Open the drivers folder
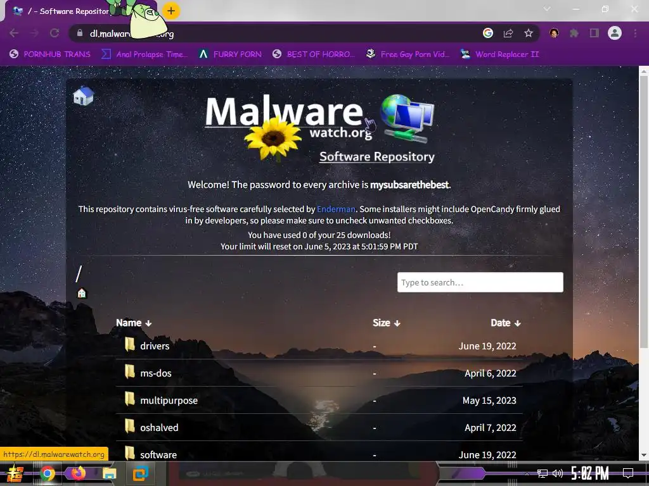The width and height of the screenshot is (649, 486). (155, 346)
